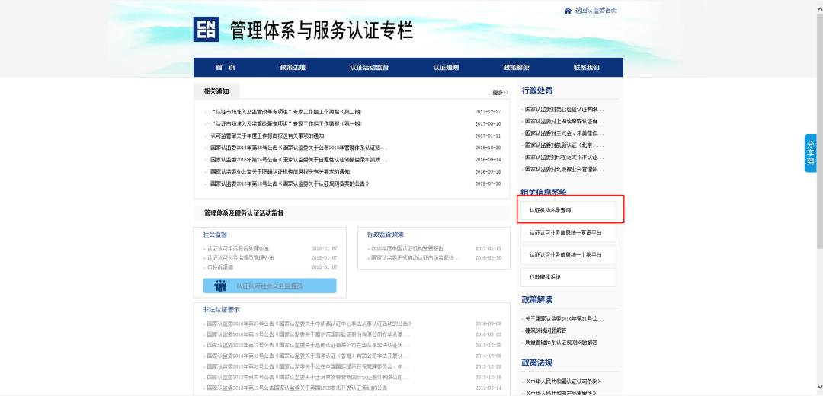Select 联系我们 in the navigation bar
This screenshot has width=823, height=396.
(x=586, y=67)
